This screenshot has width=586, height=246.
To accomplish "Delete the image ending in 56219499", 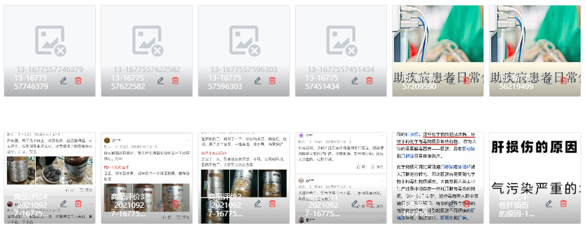I will (x=564, y=80).
